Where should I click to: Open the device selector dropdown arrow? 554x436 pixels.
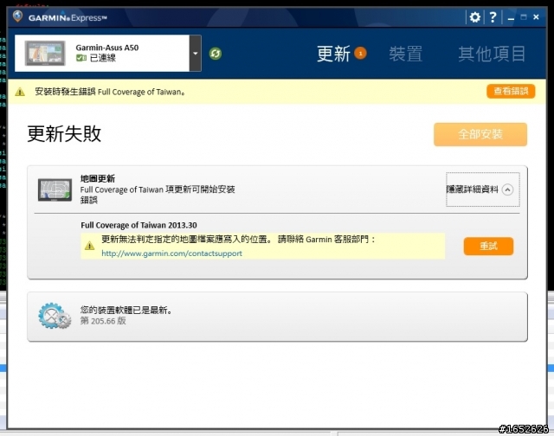click(196, 54)
